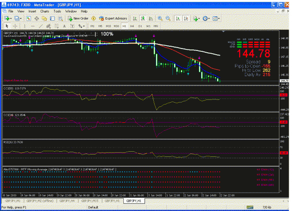Switch to GBPJPY,M15 chart tab

(90, 201)
